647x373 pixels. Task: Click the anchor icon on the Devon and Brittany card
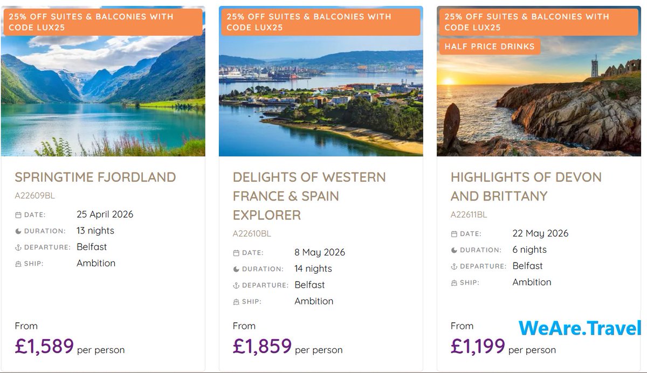(x=453, y=266)
